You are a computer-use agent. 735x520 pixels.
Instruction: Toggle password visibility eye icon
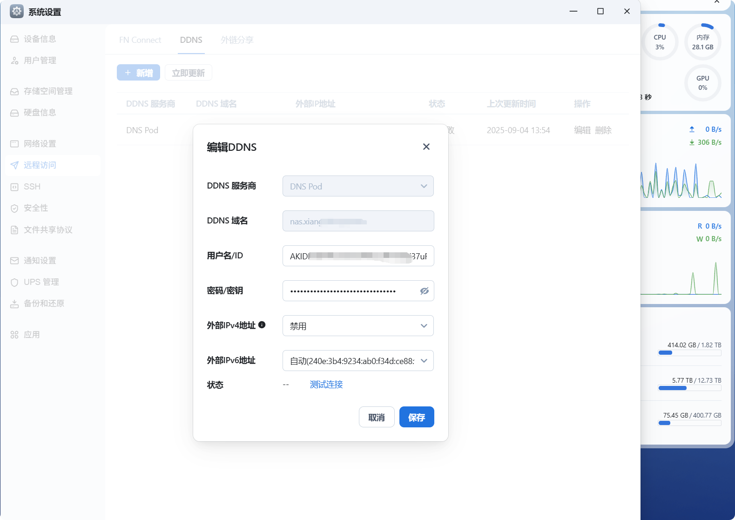(x=424, y=291)
